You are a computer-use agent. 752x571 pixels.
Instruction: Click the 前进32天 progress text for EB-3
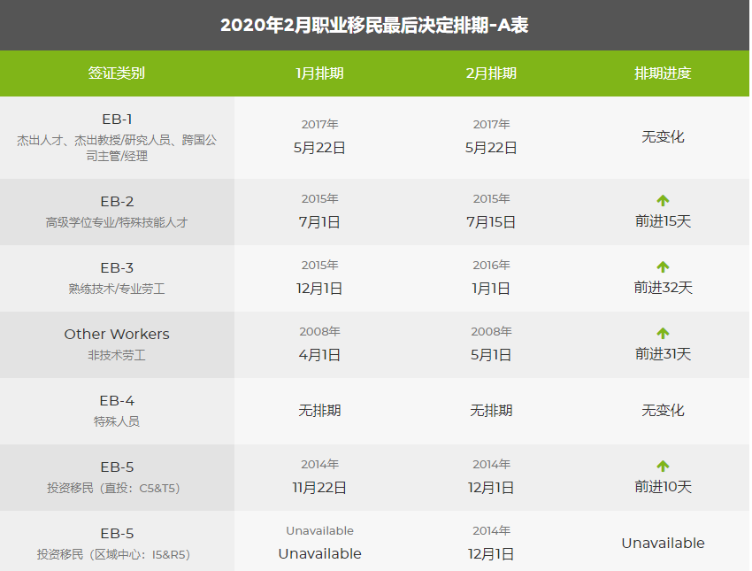click(x=663, y=287)
